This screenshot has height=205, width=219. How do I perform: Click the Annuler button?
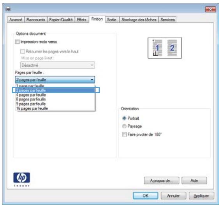click(x=173, y=196)
